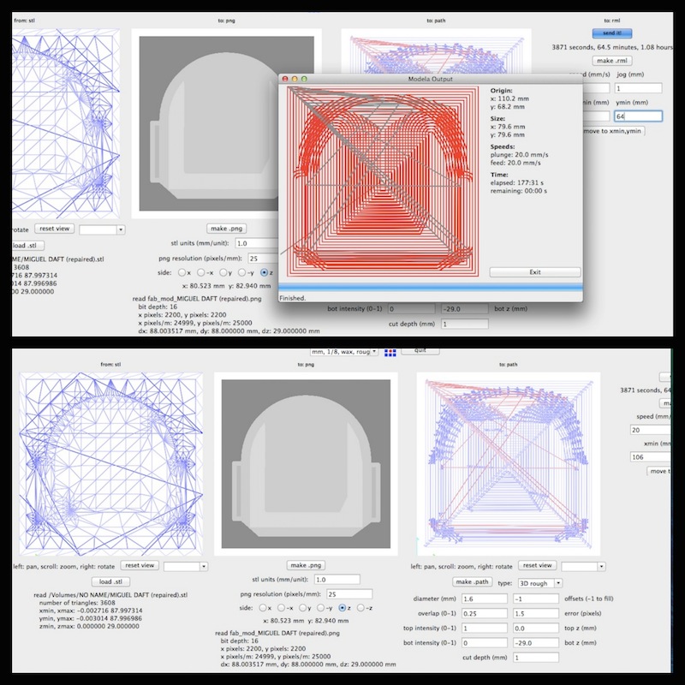Select side '-z' radio in lower window
685x685 pixels.
point(360,608)
